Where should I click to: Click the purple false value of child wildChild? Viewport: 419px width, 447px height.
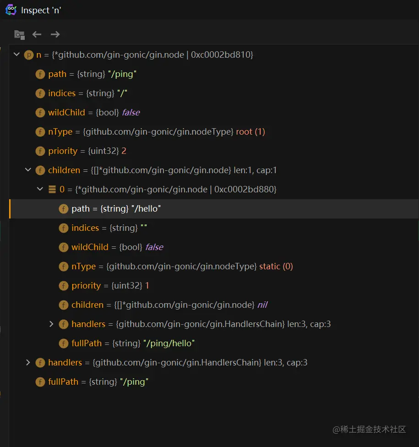coord(154,247)
